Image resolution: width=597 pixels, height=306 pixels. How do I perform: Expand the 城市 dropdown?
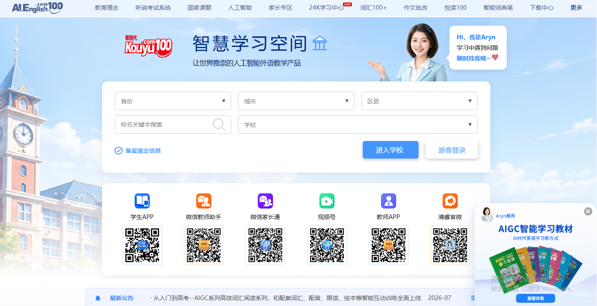click(x=296, y=101)
